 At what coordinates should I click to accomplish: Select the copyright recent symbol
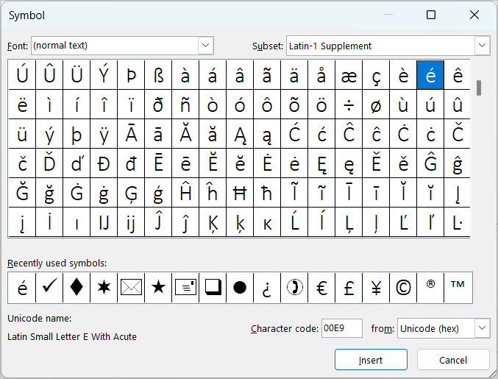[403, 288]
